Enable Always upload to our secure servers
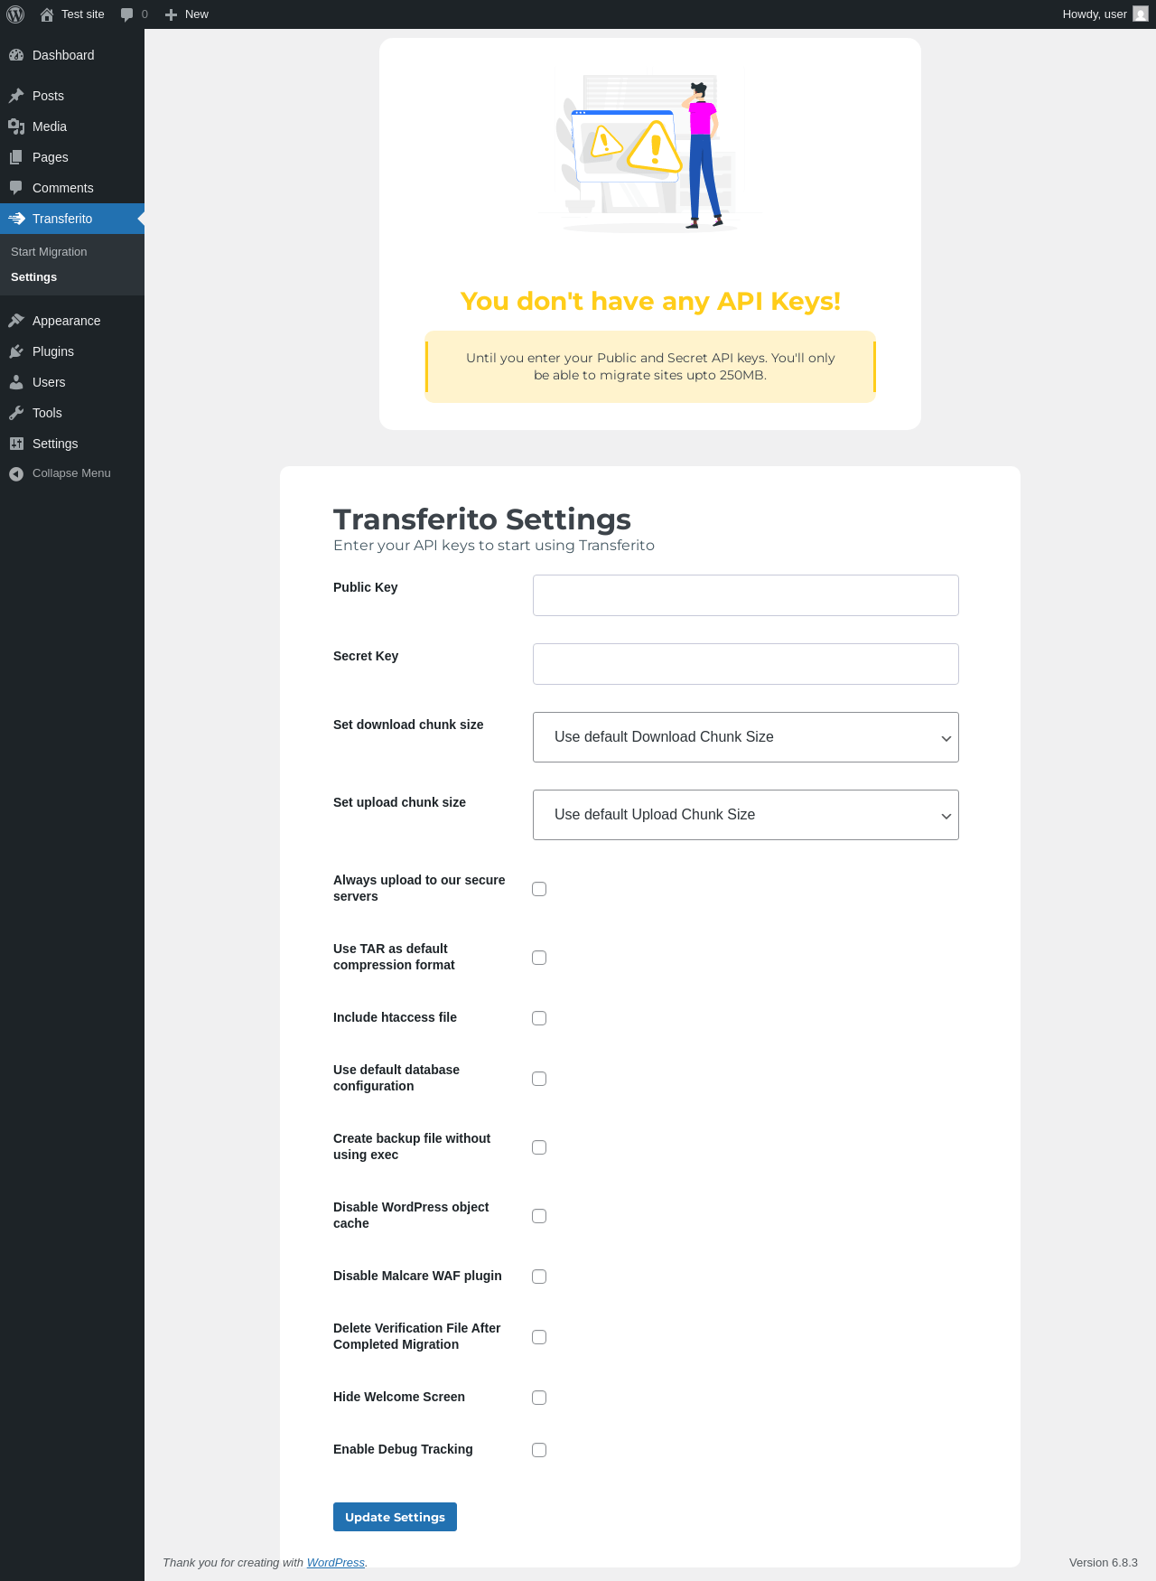This screenshot has width=1156, height=1581. coord(539,889)
